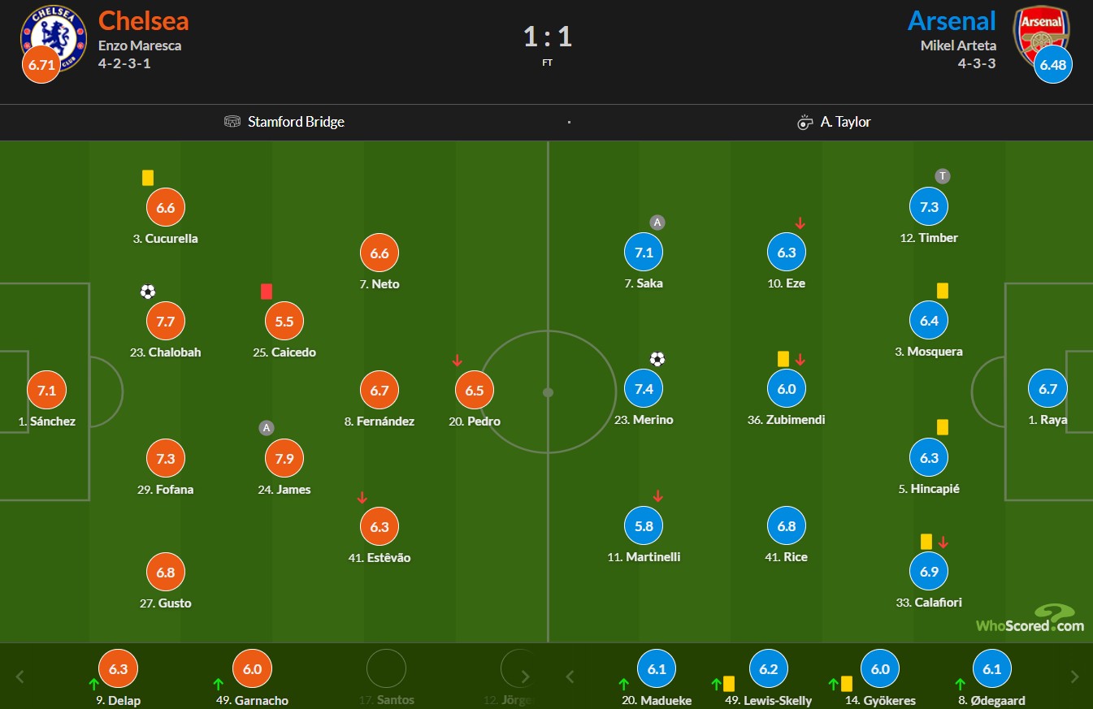Select Sánchez's 7.1 rating bubble
Screen dimensions: 1093x709
pyautogui.click(x=46, y=391)
